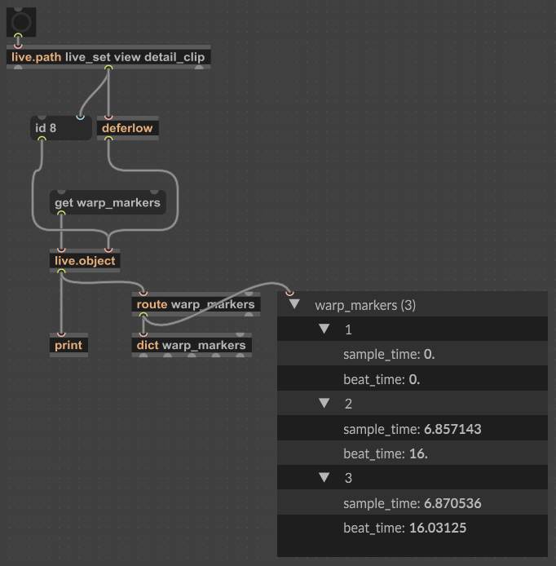The height and width of the screenshot is (566, 556).
Task: Click the bang button at top of patch
Action: tap(21, 19)
